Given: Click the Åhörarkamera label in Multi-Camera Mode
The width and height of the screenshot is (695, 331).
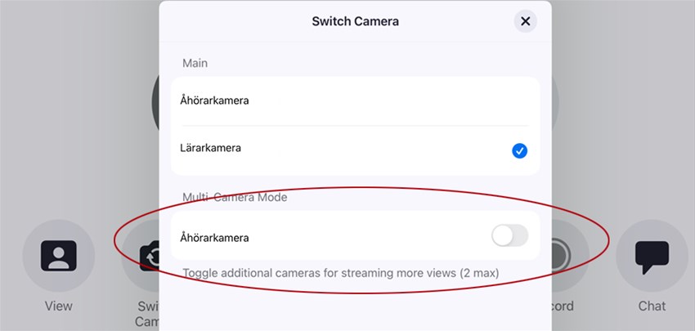Looking at the screenshot, I should click(214, 238).
